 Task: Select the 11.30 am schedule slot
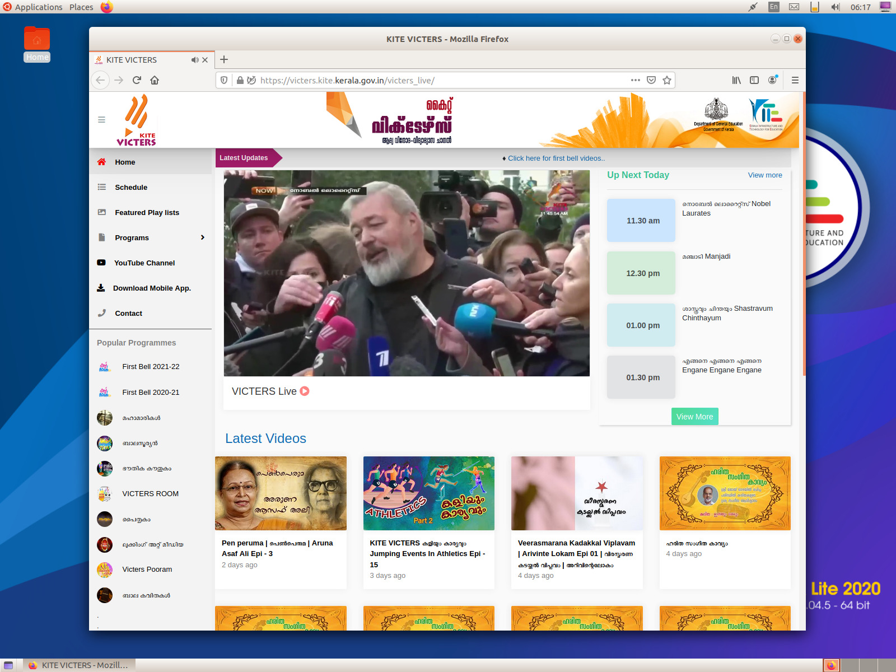[x=641, y=220]
